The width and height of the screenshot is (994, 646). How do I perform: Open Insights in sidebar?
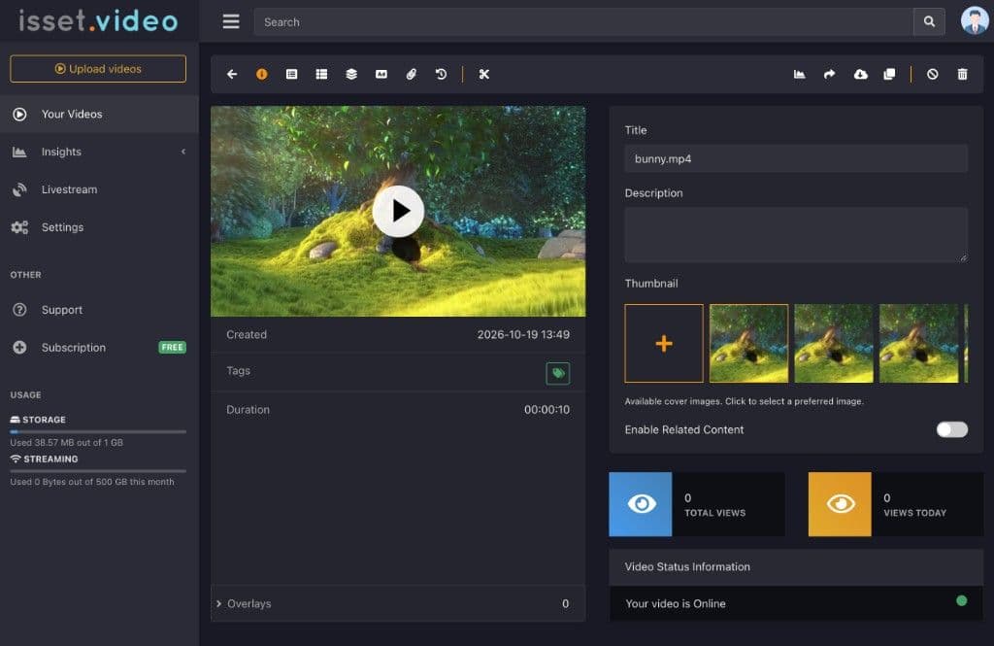[x=99, y=152]
